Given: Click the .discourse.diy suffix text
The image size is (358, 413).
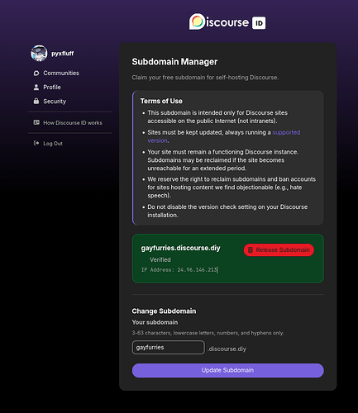Looking at the screenshot, I should point(227,349).
